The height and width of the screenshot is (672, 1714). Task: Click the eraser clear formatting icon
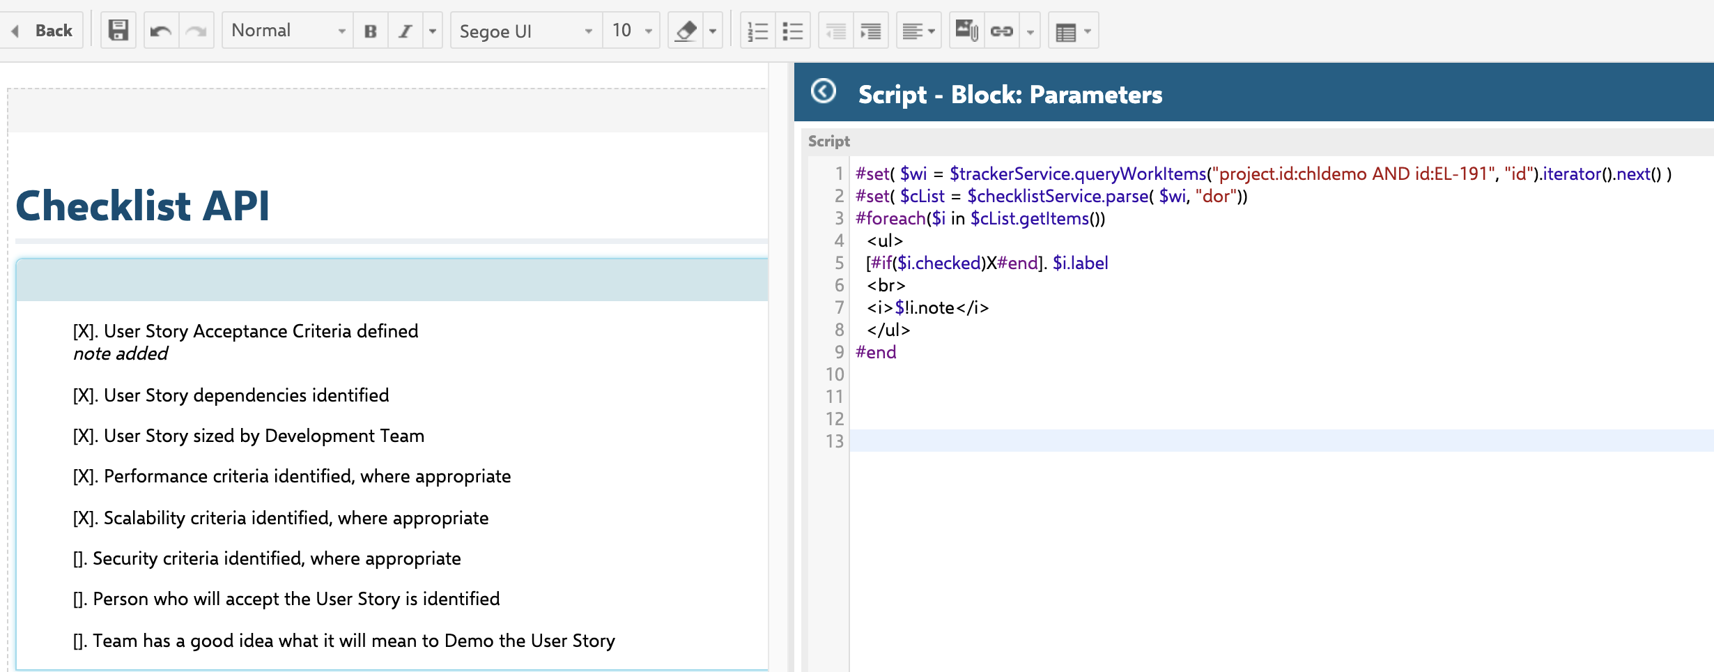point(686,31)
